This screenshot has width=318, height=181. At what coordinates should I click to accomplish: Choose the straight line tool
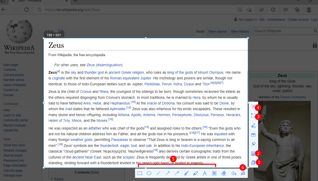(158, 173)
